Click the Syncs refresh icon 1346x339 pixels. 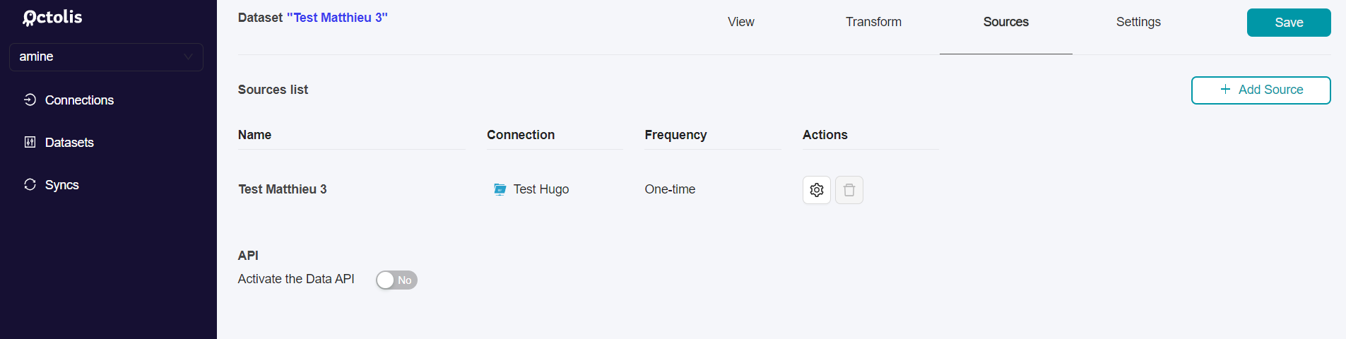click(x=30, y=184)
